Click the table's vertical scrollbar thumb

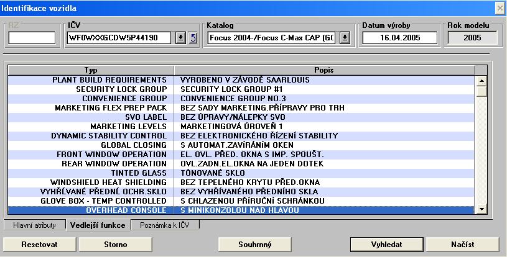[x=481, y=91]
